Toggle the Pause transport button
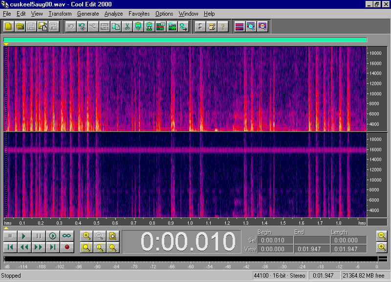391x282 pixels. (x=38, y=236)
